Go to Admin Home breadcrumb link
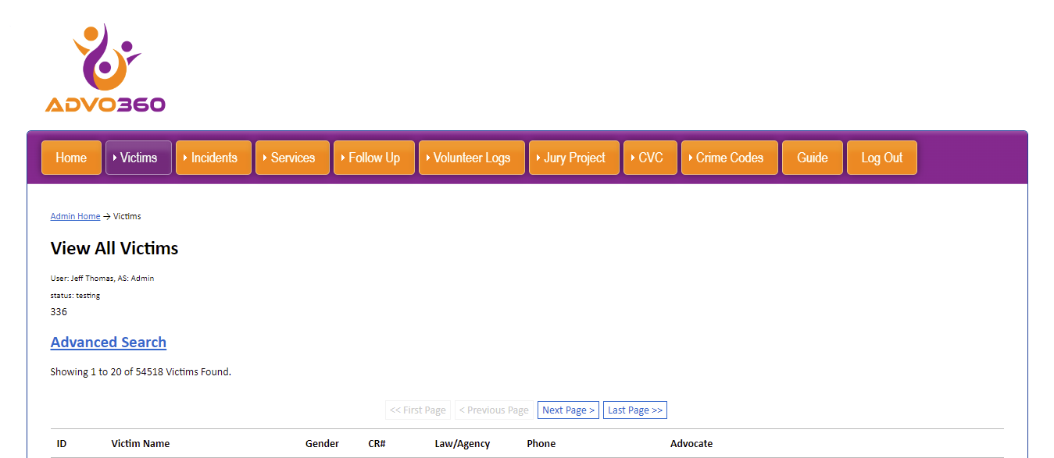This screenshot has width=1054, height=458. [75, 216]
